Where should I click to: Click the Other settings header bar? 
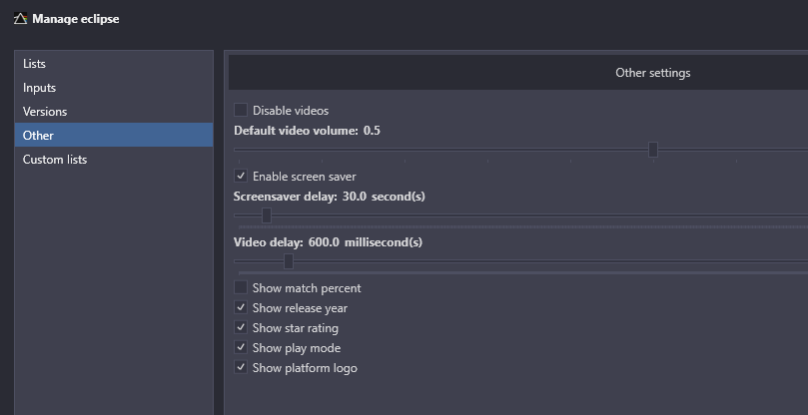[518, 73]
